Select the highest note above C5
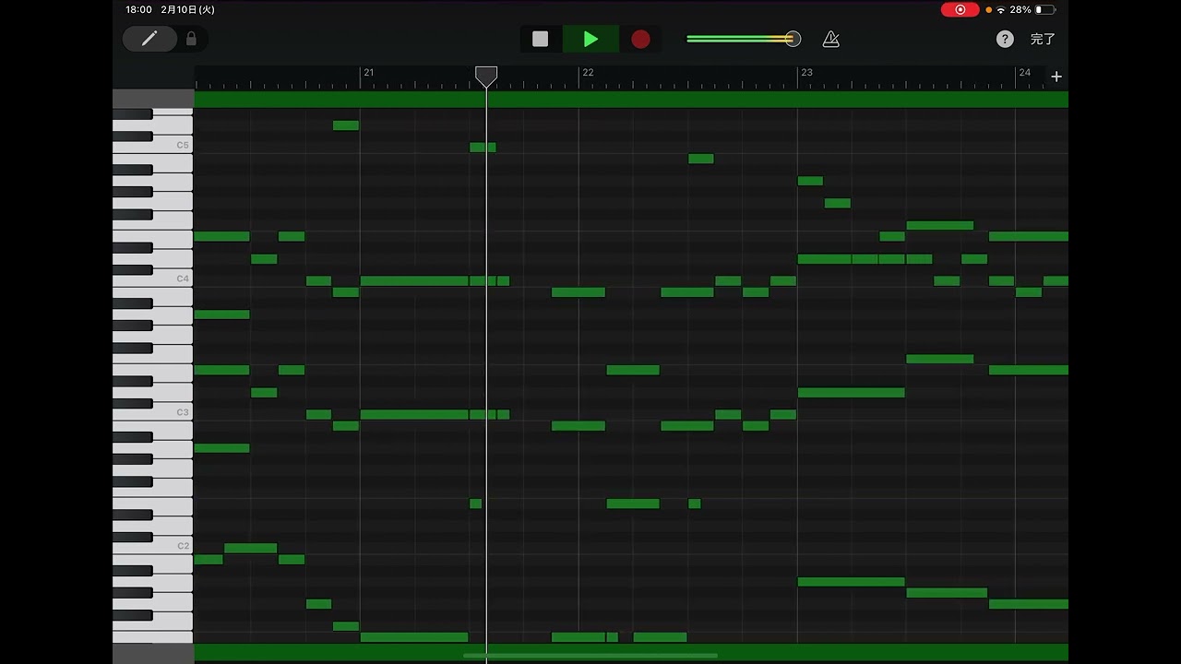1181x664 pixels. click(346, 125)
